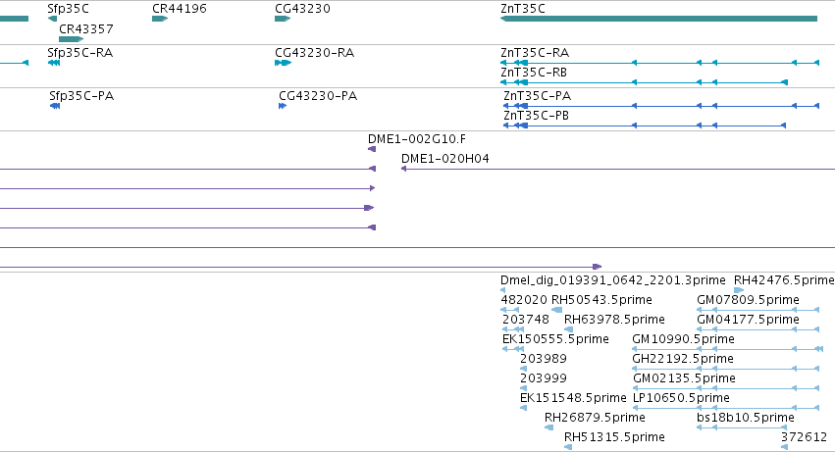Click the Sfp35C gene arrow glyph
Screen dimensions: 835x452
point(52,19)
